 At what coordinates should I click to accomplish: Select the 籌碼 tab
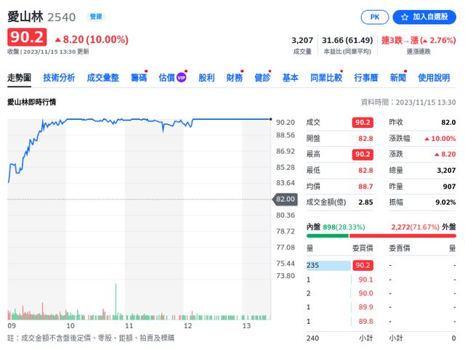click(138, 78)
